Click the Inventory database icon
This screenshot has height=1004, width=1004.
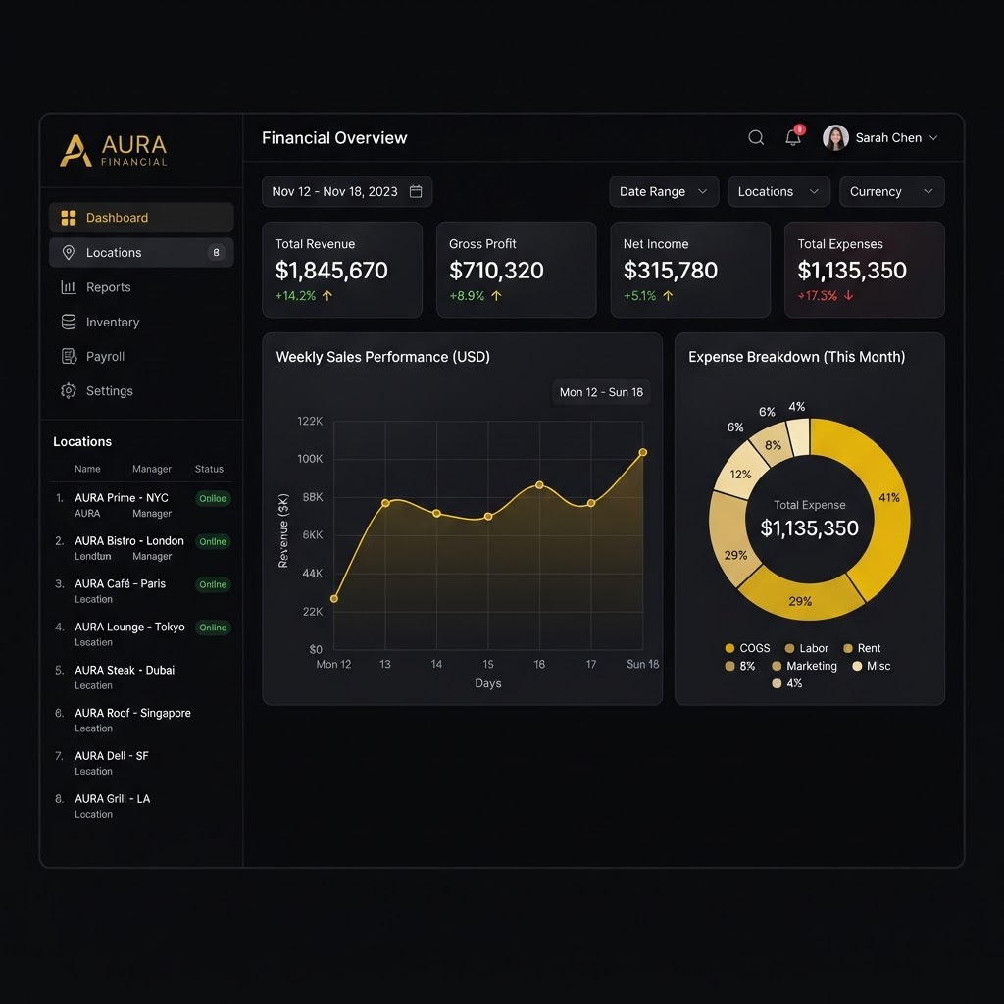69,322
